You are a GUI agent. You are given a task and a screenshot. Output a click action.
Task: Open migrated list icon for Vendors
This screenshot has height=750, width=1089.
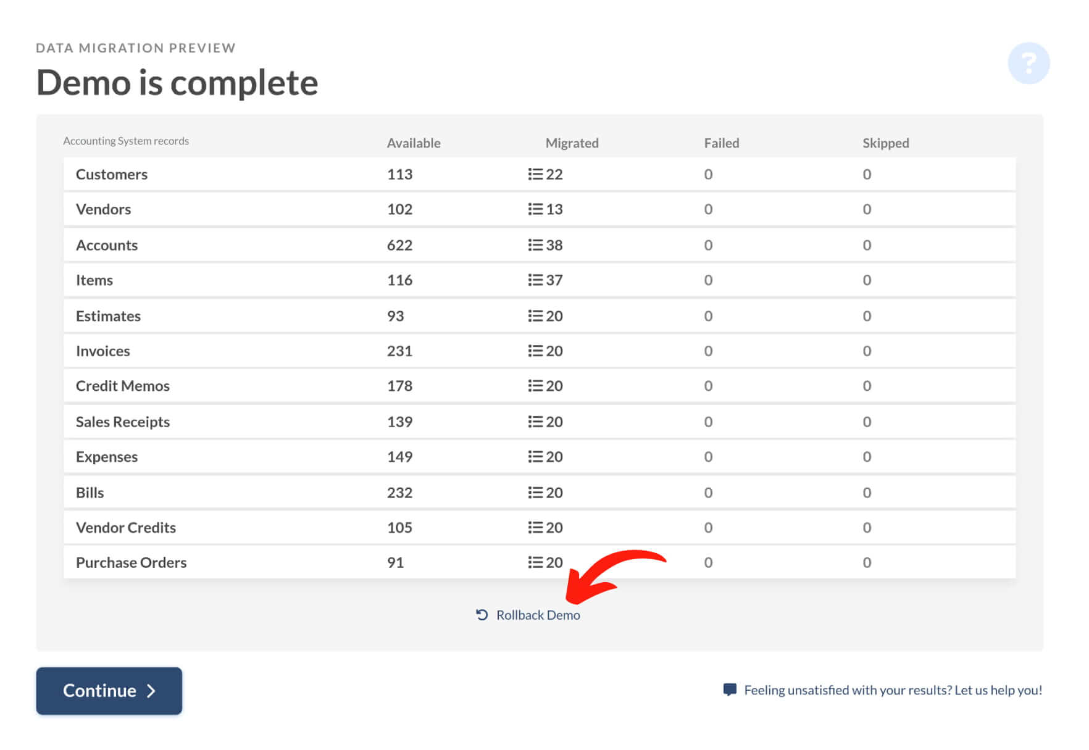535,209
